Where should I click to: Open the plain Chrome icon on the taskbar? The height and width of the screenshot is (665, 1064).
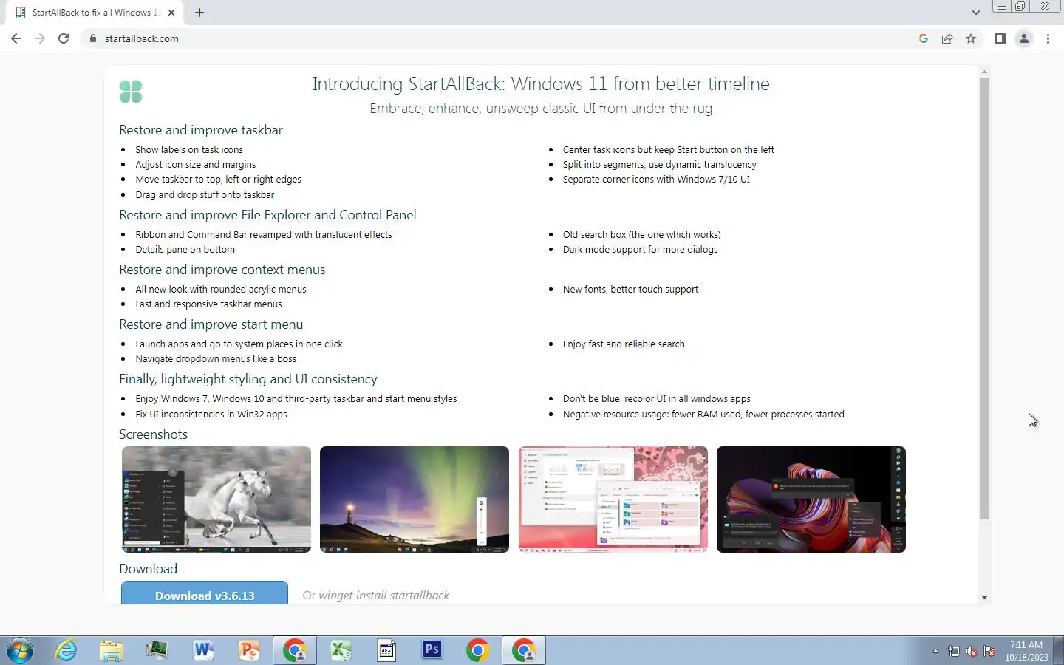(x=478, y=650)
